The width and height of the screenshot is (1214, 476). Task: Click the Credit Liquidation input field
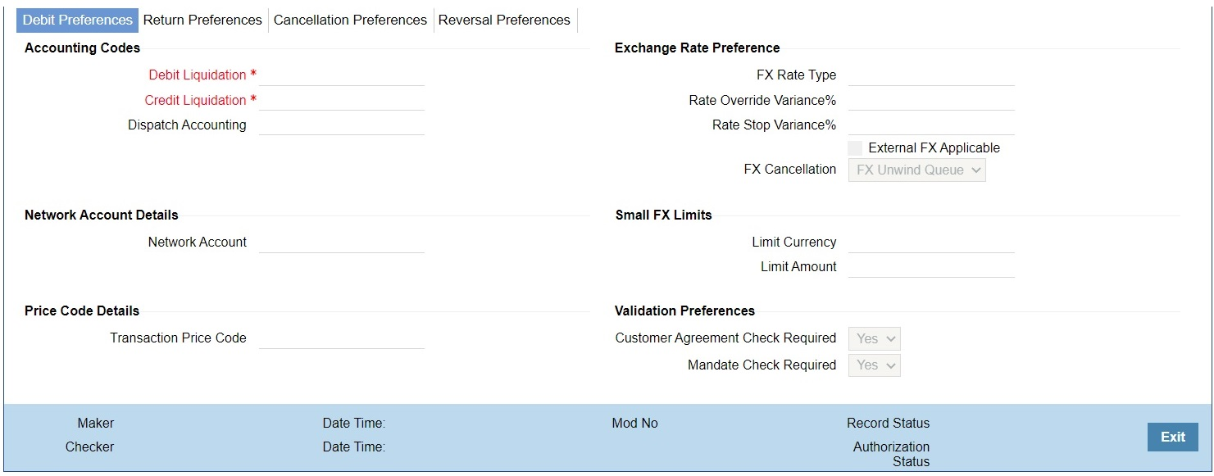point(342,100)
